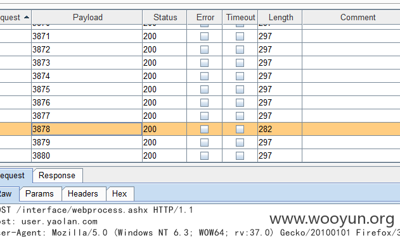Screen dimensions: 400x237
Task: Select payload cell 3879
Action: pyautogui.click(x=87, y=142)
